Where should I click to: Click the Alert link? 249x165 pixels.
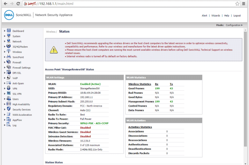click(x=204, y=16)
